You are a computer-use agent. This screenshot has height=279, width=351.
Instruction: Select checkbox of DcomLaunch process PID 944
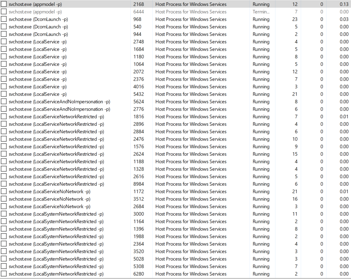click(4, 34)
